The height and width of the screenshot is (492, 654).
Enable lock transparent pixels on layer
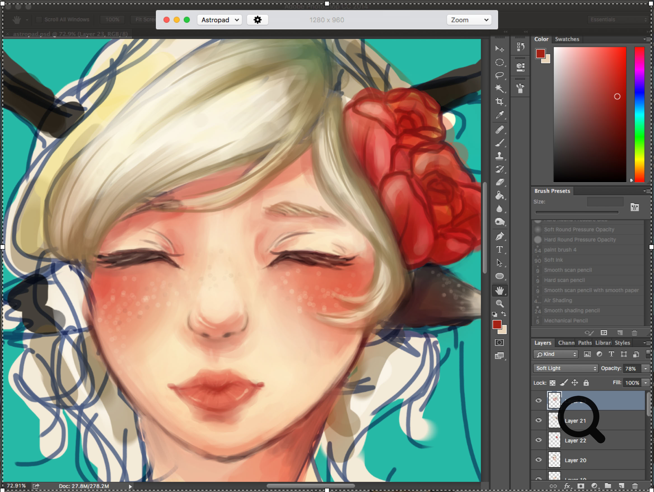coord(553,383)
